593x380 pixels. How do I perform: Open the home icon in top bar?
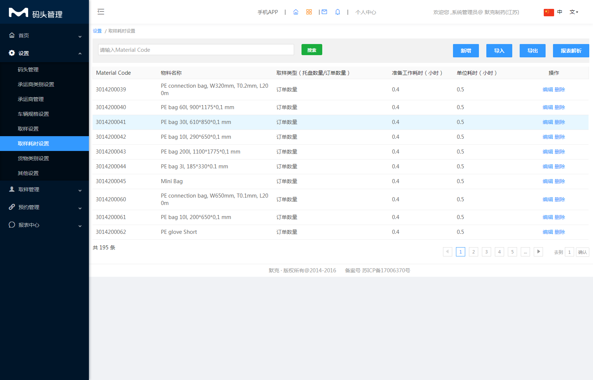coord(296,12)
